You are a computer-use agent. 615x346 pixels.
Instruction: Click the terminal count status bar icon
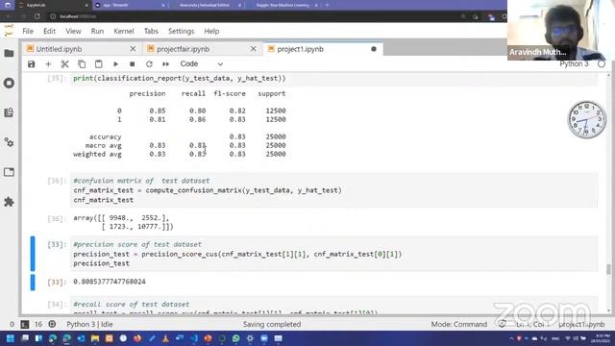pyautogui.click(x=25, y=325)
